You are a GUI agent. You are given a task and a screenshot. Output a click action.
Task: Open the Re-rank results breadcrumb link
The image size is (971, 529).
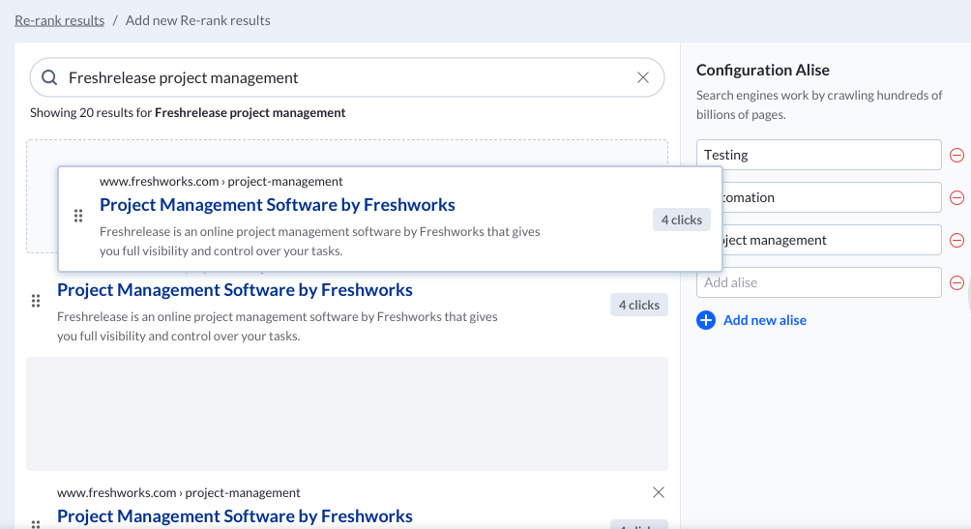tap(59, 20)
